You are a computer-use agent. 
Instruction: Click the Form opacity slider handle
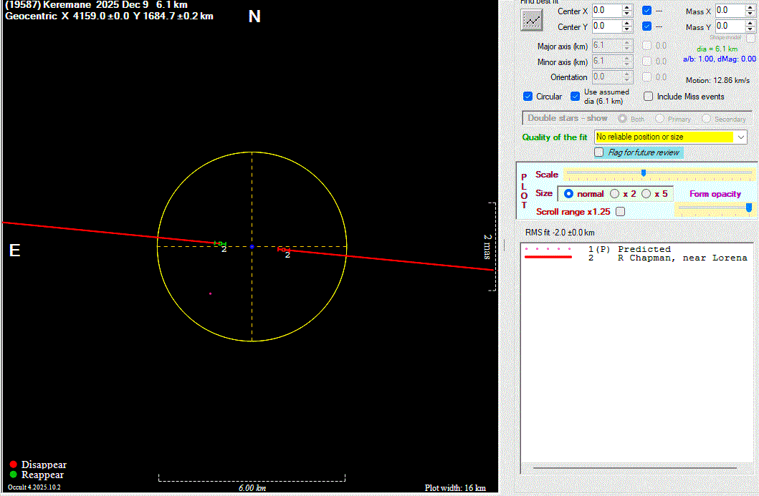pos(749,208)
